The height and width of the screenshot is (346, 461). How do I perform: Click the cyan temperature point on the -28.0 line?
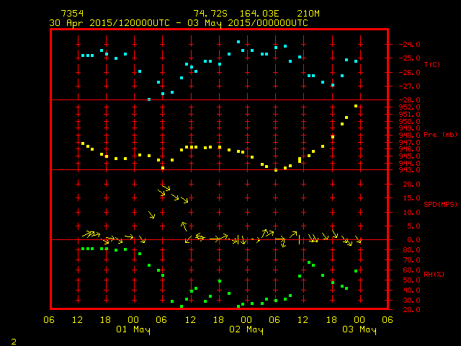[x=149, y=99]
